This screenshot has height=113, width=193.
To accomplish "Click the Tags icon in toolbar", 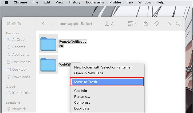I will (x=156, y=24).
